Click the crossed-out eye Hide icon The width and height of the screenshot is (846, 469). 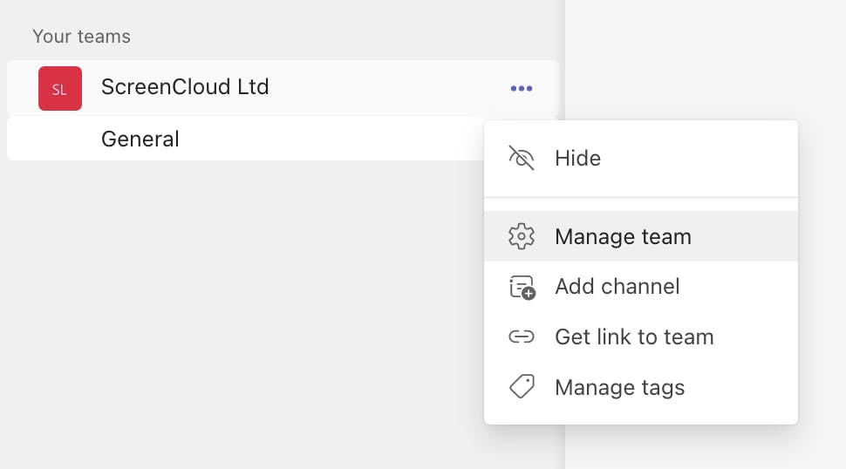[522, 158]
